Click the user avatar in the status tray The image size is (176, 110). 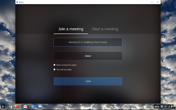click(173, 106)
